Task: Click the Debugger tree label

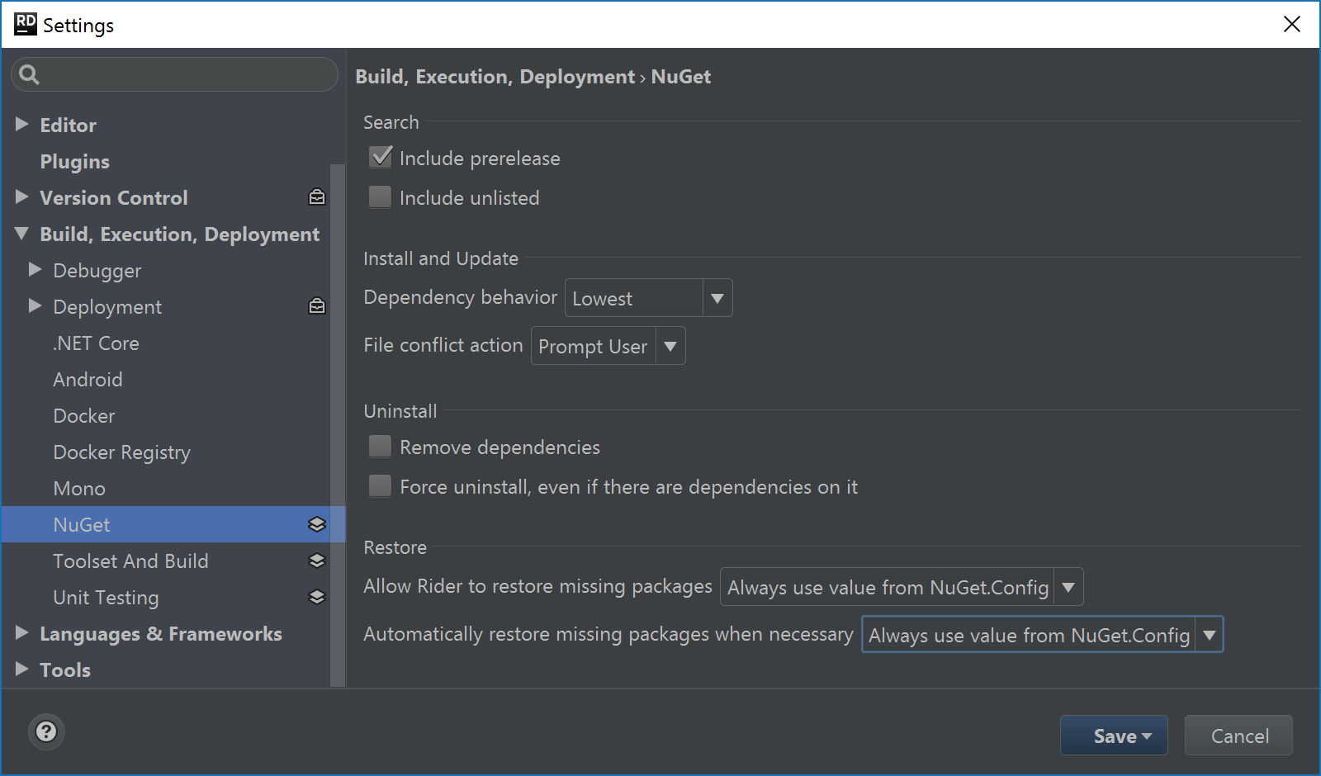Action: click(x=97, y=270)
